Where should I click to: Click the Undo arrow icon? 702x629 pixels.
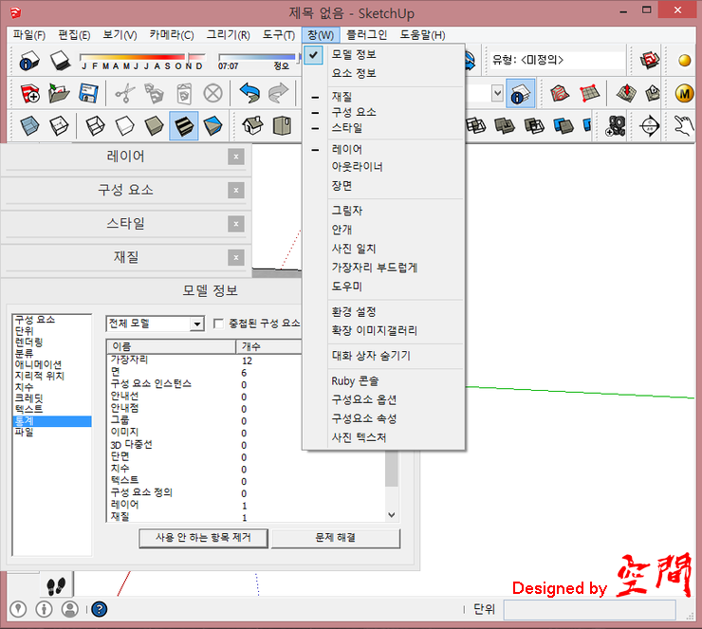click(249, 93)
